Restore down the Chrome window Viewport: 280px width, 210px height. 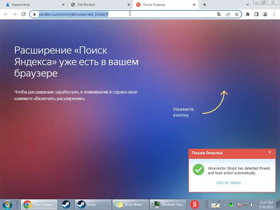click(x=264, y=2)
